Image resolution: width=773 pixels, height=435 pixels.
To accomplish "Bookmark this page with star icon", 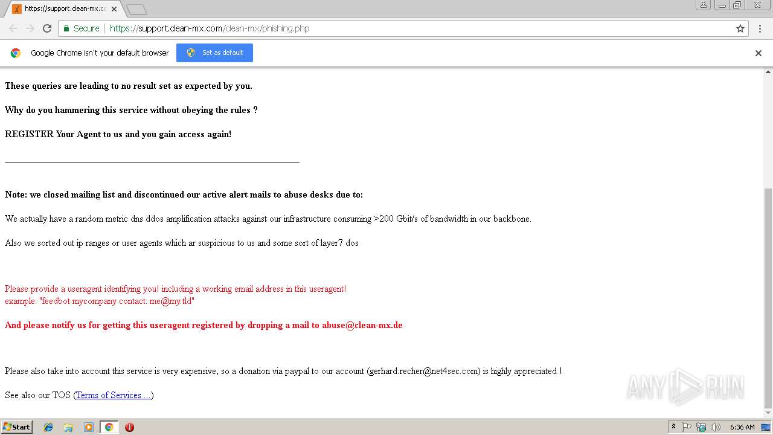I will click(740, 28).
